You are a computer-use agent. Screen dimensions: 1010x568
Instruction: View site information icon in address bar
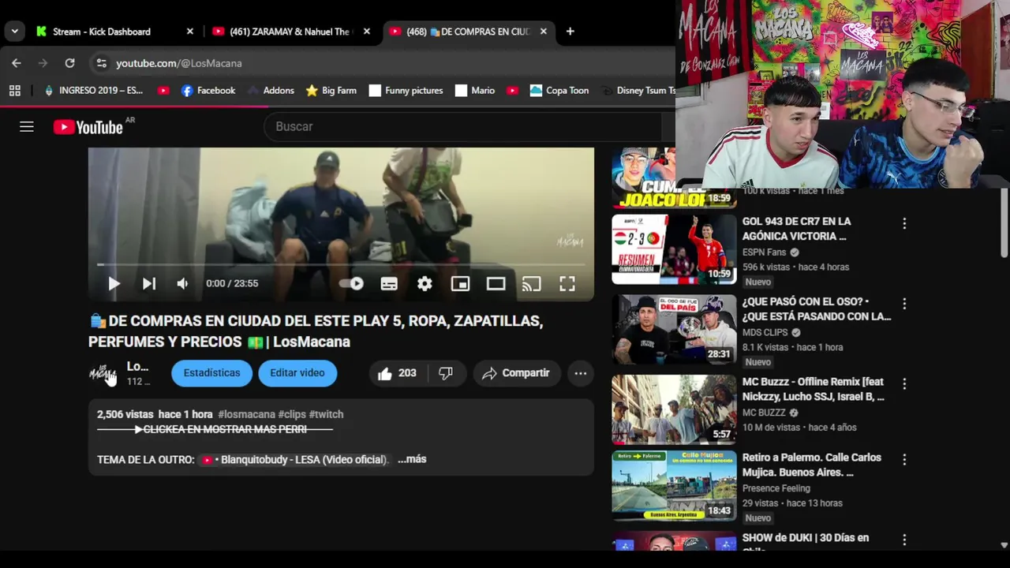coord(101,63)
